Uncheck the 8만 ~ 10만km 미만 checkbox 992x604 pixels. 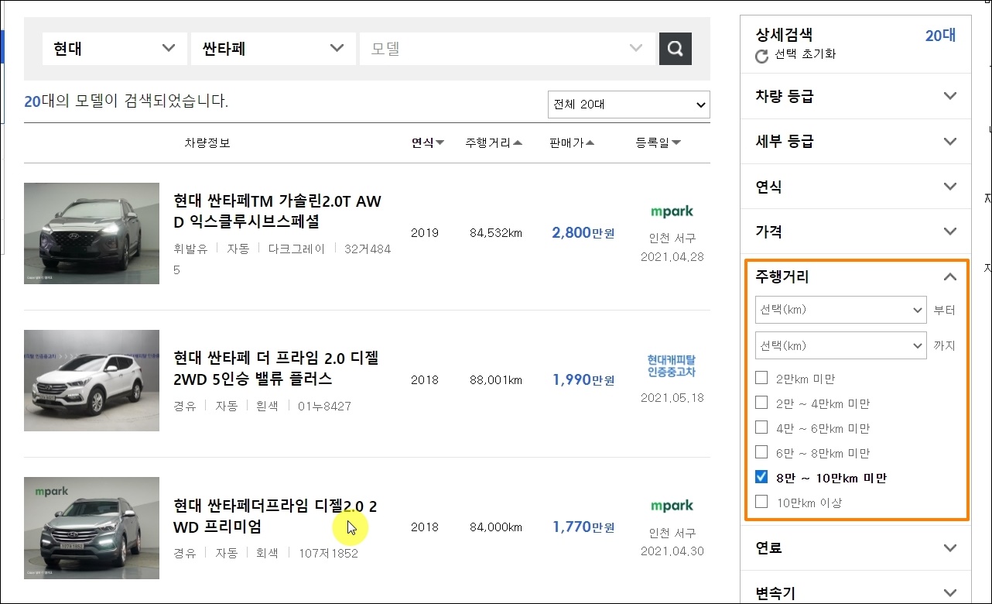pos(761,477)
